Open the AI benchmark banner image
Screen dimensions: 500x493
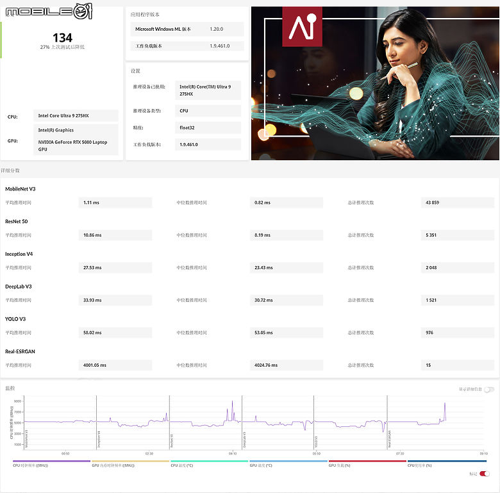pos(375,83)
